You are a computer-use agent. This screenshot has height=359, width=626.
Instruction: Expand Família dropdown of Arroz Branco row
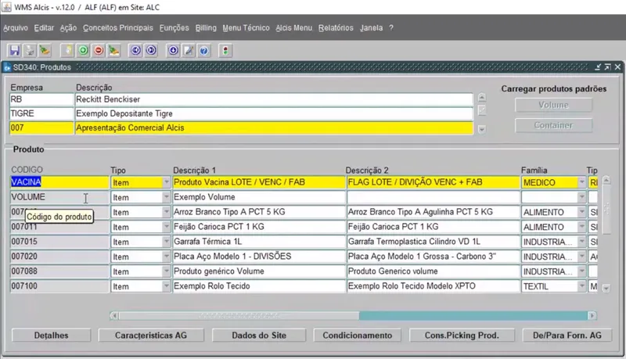581,212
